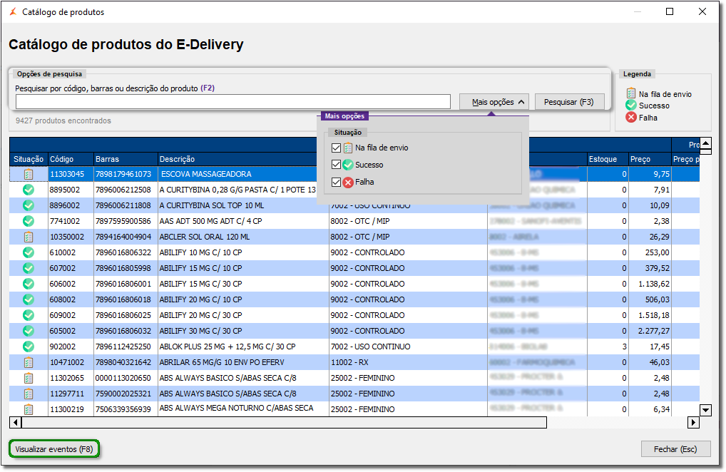Screen dimensions: 726x472
Task: Click the app icon in the title bar
Action: point(14,11)
